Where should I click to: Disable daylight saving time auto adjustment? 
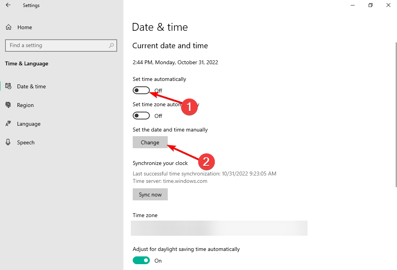pyautogui.click(x=141, y=260)
